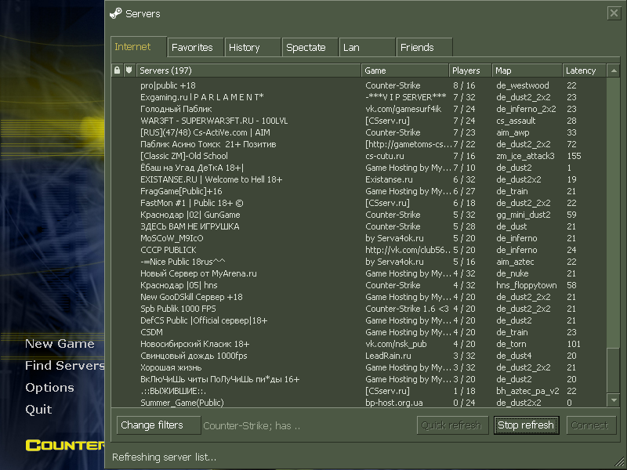The height and width of the screenshot is (470, 627).
Task: Switch to the Internet tab
Action: pos(139,47)
